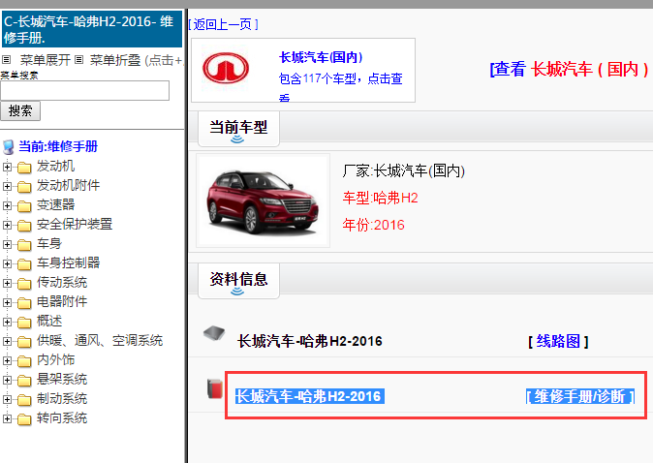
Task: Click the 包含117个车型，点击查看 text
Action: 341,87
